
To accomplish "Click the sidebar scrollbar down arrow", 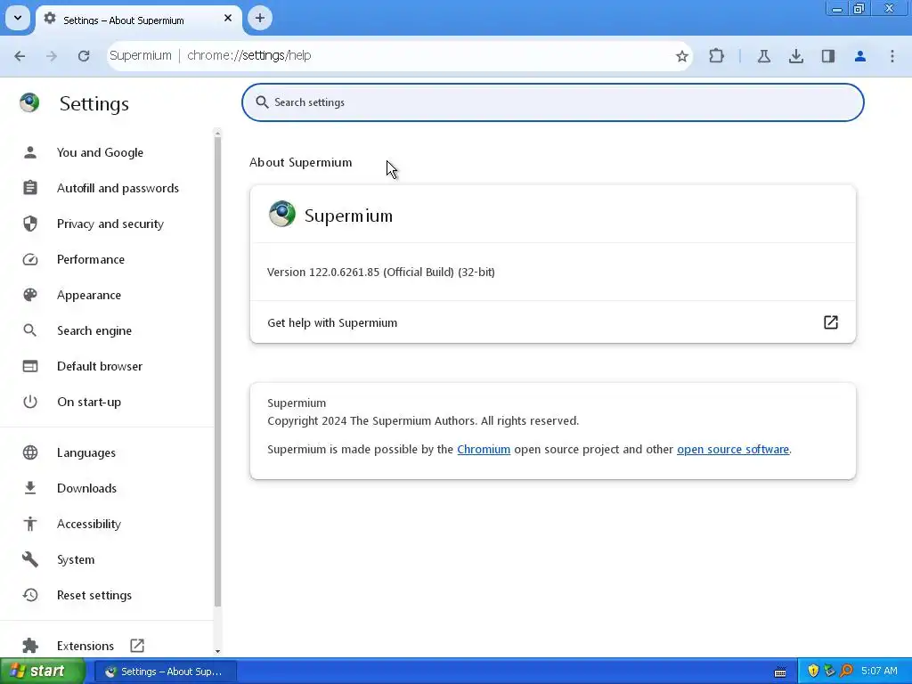I will tap(217, 651).
